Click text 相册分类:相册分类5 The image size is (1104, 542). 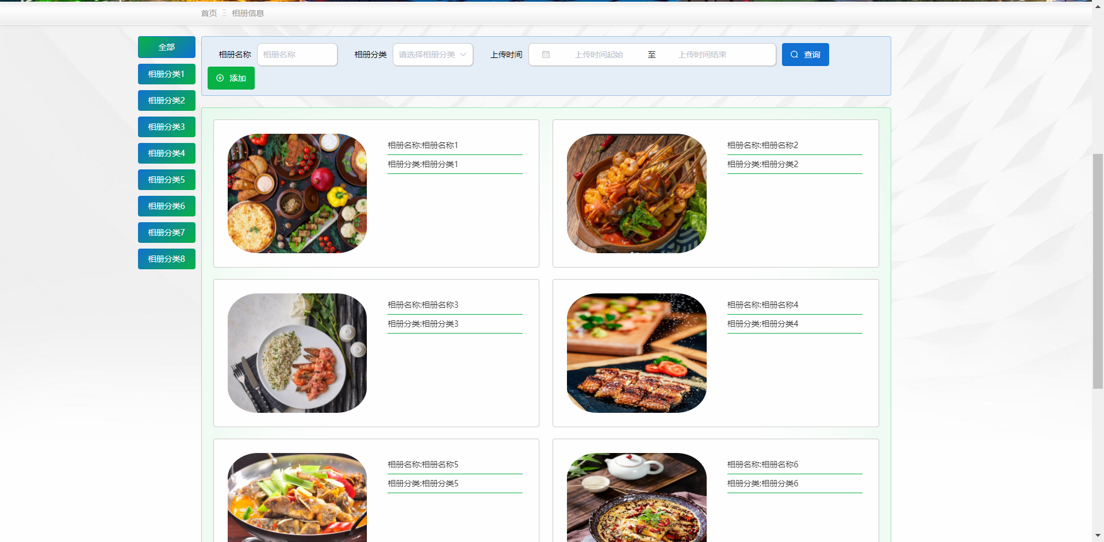423,483
